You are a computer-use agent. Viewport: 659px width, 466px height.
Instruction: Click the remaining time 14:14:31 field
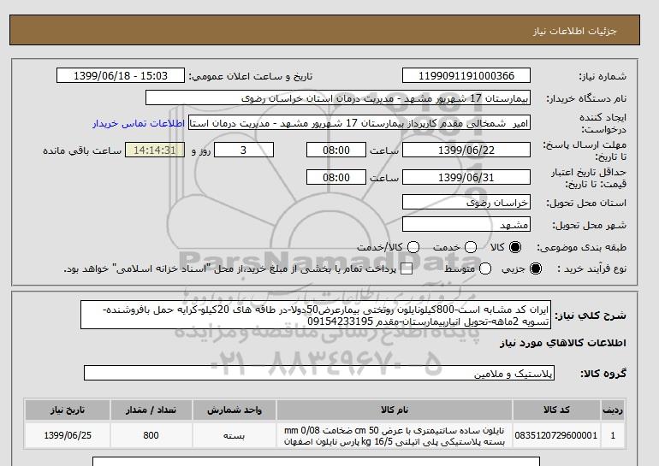point(154,150)
